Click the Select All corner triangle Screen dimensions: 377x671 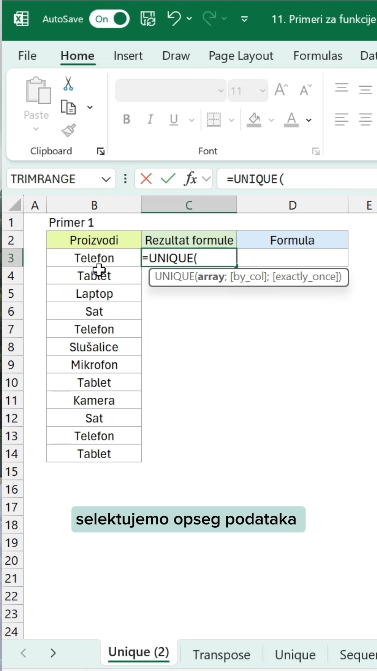coord(15,205)
